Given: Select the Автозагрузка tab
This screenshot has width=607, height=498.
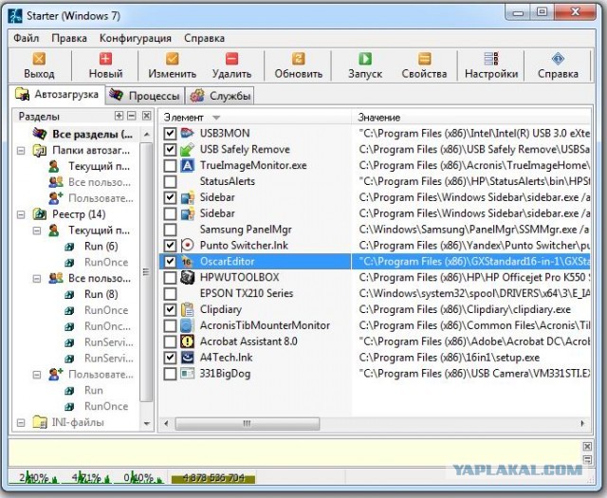Looking at the screenshot, I should tap(57, 95).
